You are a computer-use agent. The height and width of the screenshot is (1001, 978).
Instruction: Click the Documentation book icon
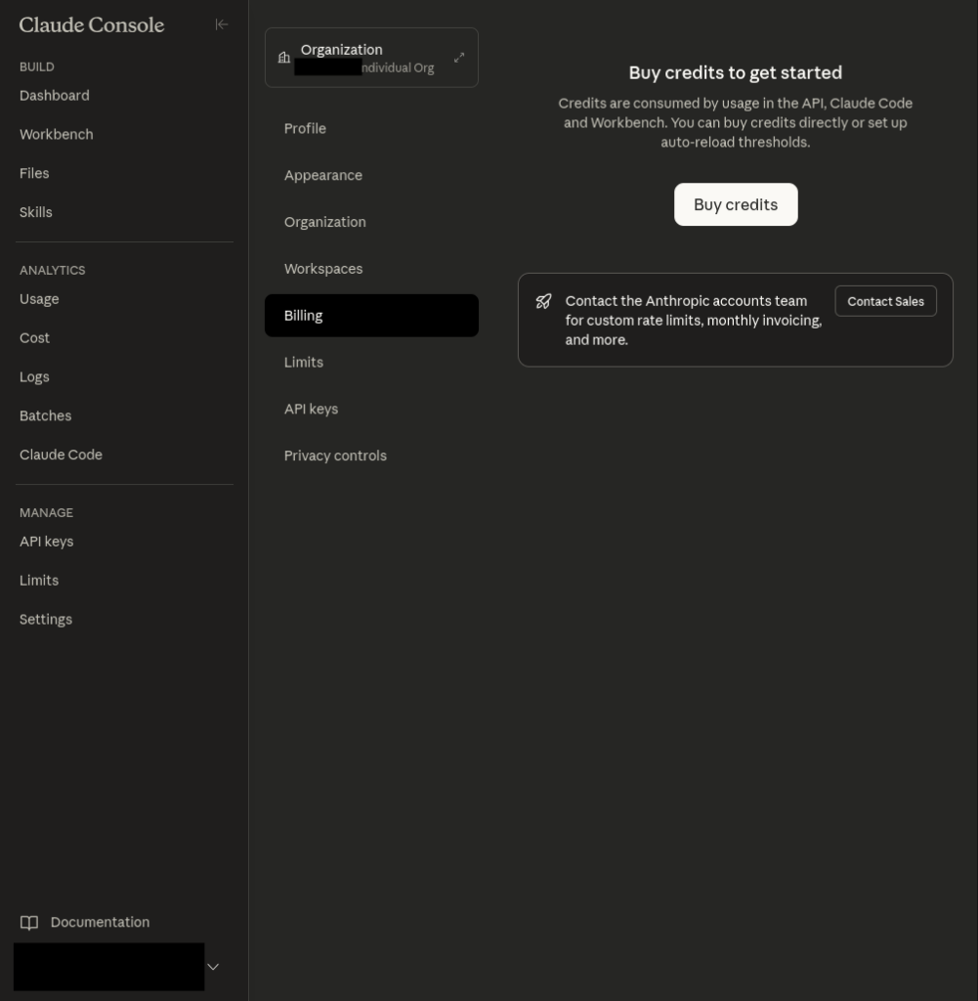[29, 923]
